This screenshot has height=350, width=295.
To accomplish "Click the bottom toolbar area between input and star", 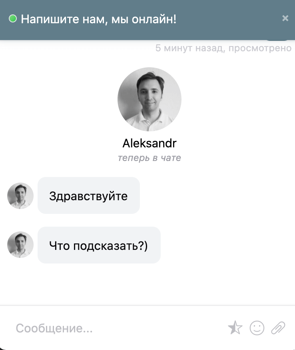I will click(160, 328).
